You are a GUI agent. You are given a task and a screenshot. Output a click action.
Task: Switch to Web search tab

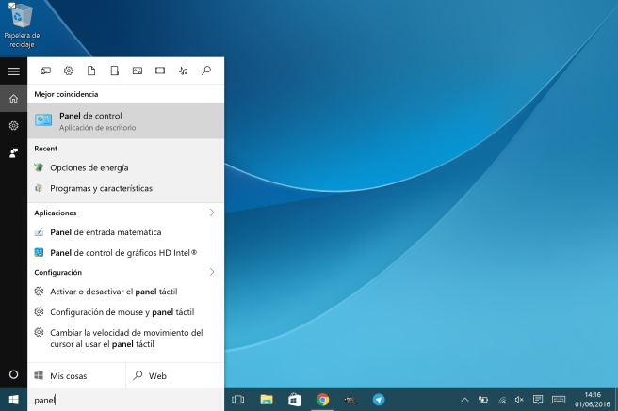click(x=175, y=376)
